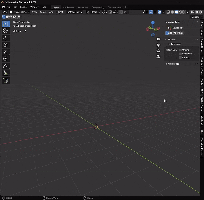The image size is (204, 200).
Task: Expand the Workspace panel
Action: [166, 64]
